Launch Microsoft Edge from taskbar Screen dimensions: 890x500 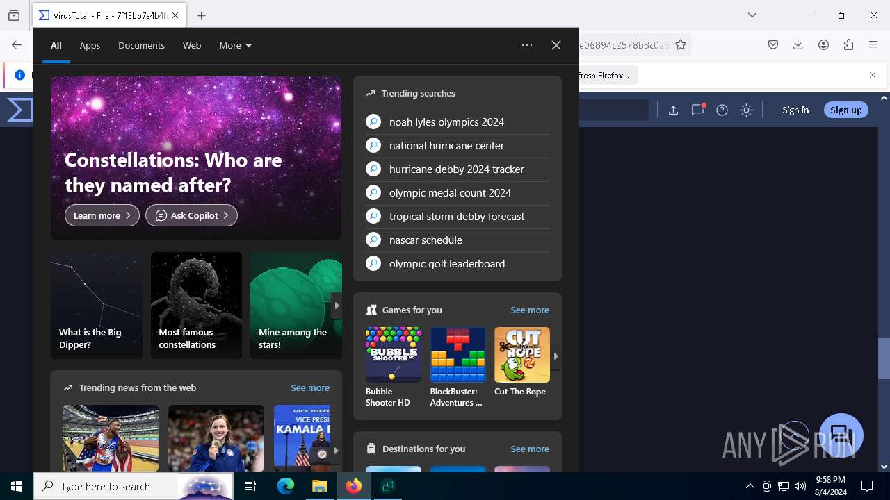[286, 486]
